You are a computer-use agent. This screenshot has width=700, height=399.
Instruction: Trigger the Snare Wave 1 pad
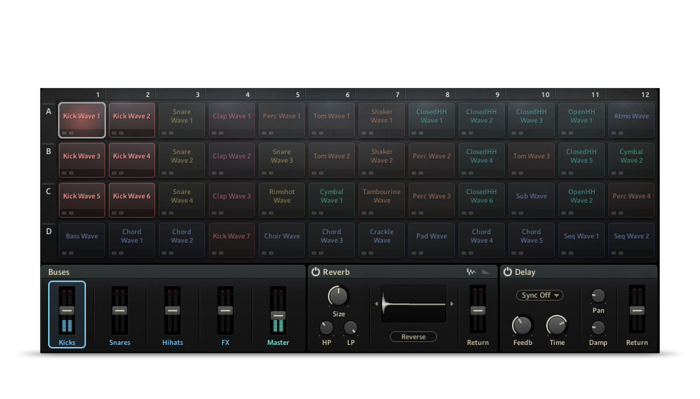[182, 120]
